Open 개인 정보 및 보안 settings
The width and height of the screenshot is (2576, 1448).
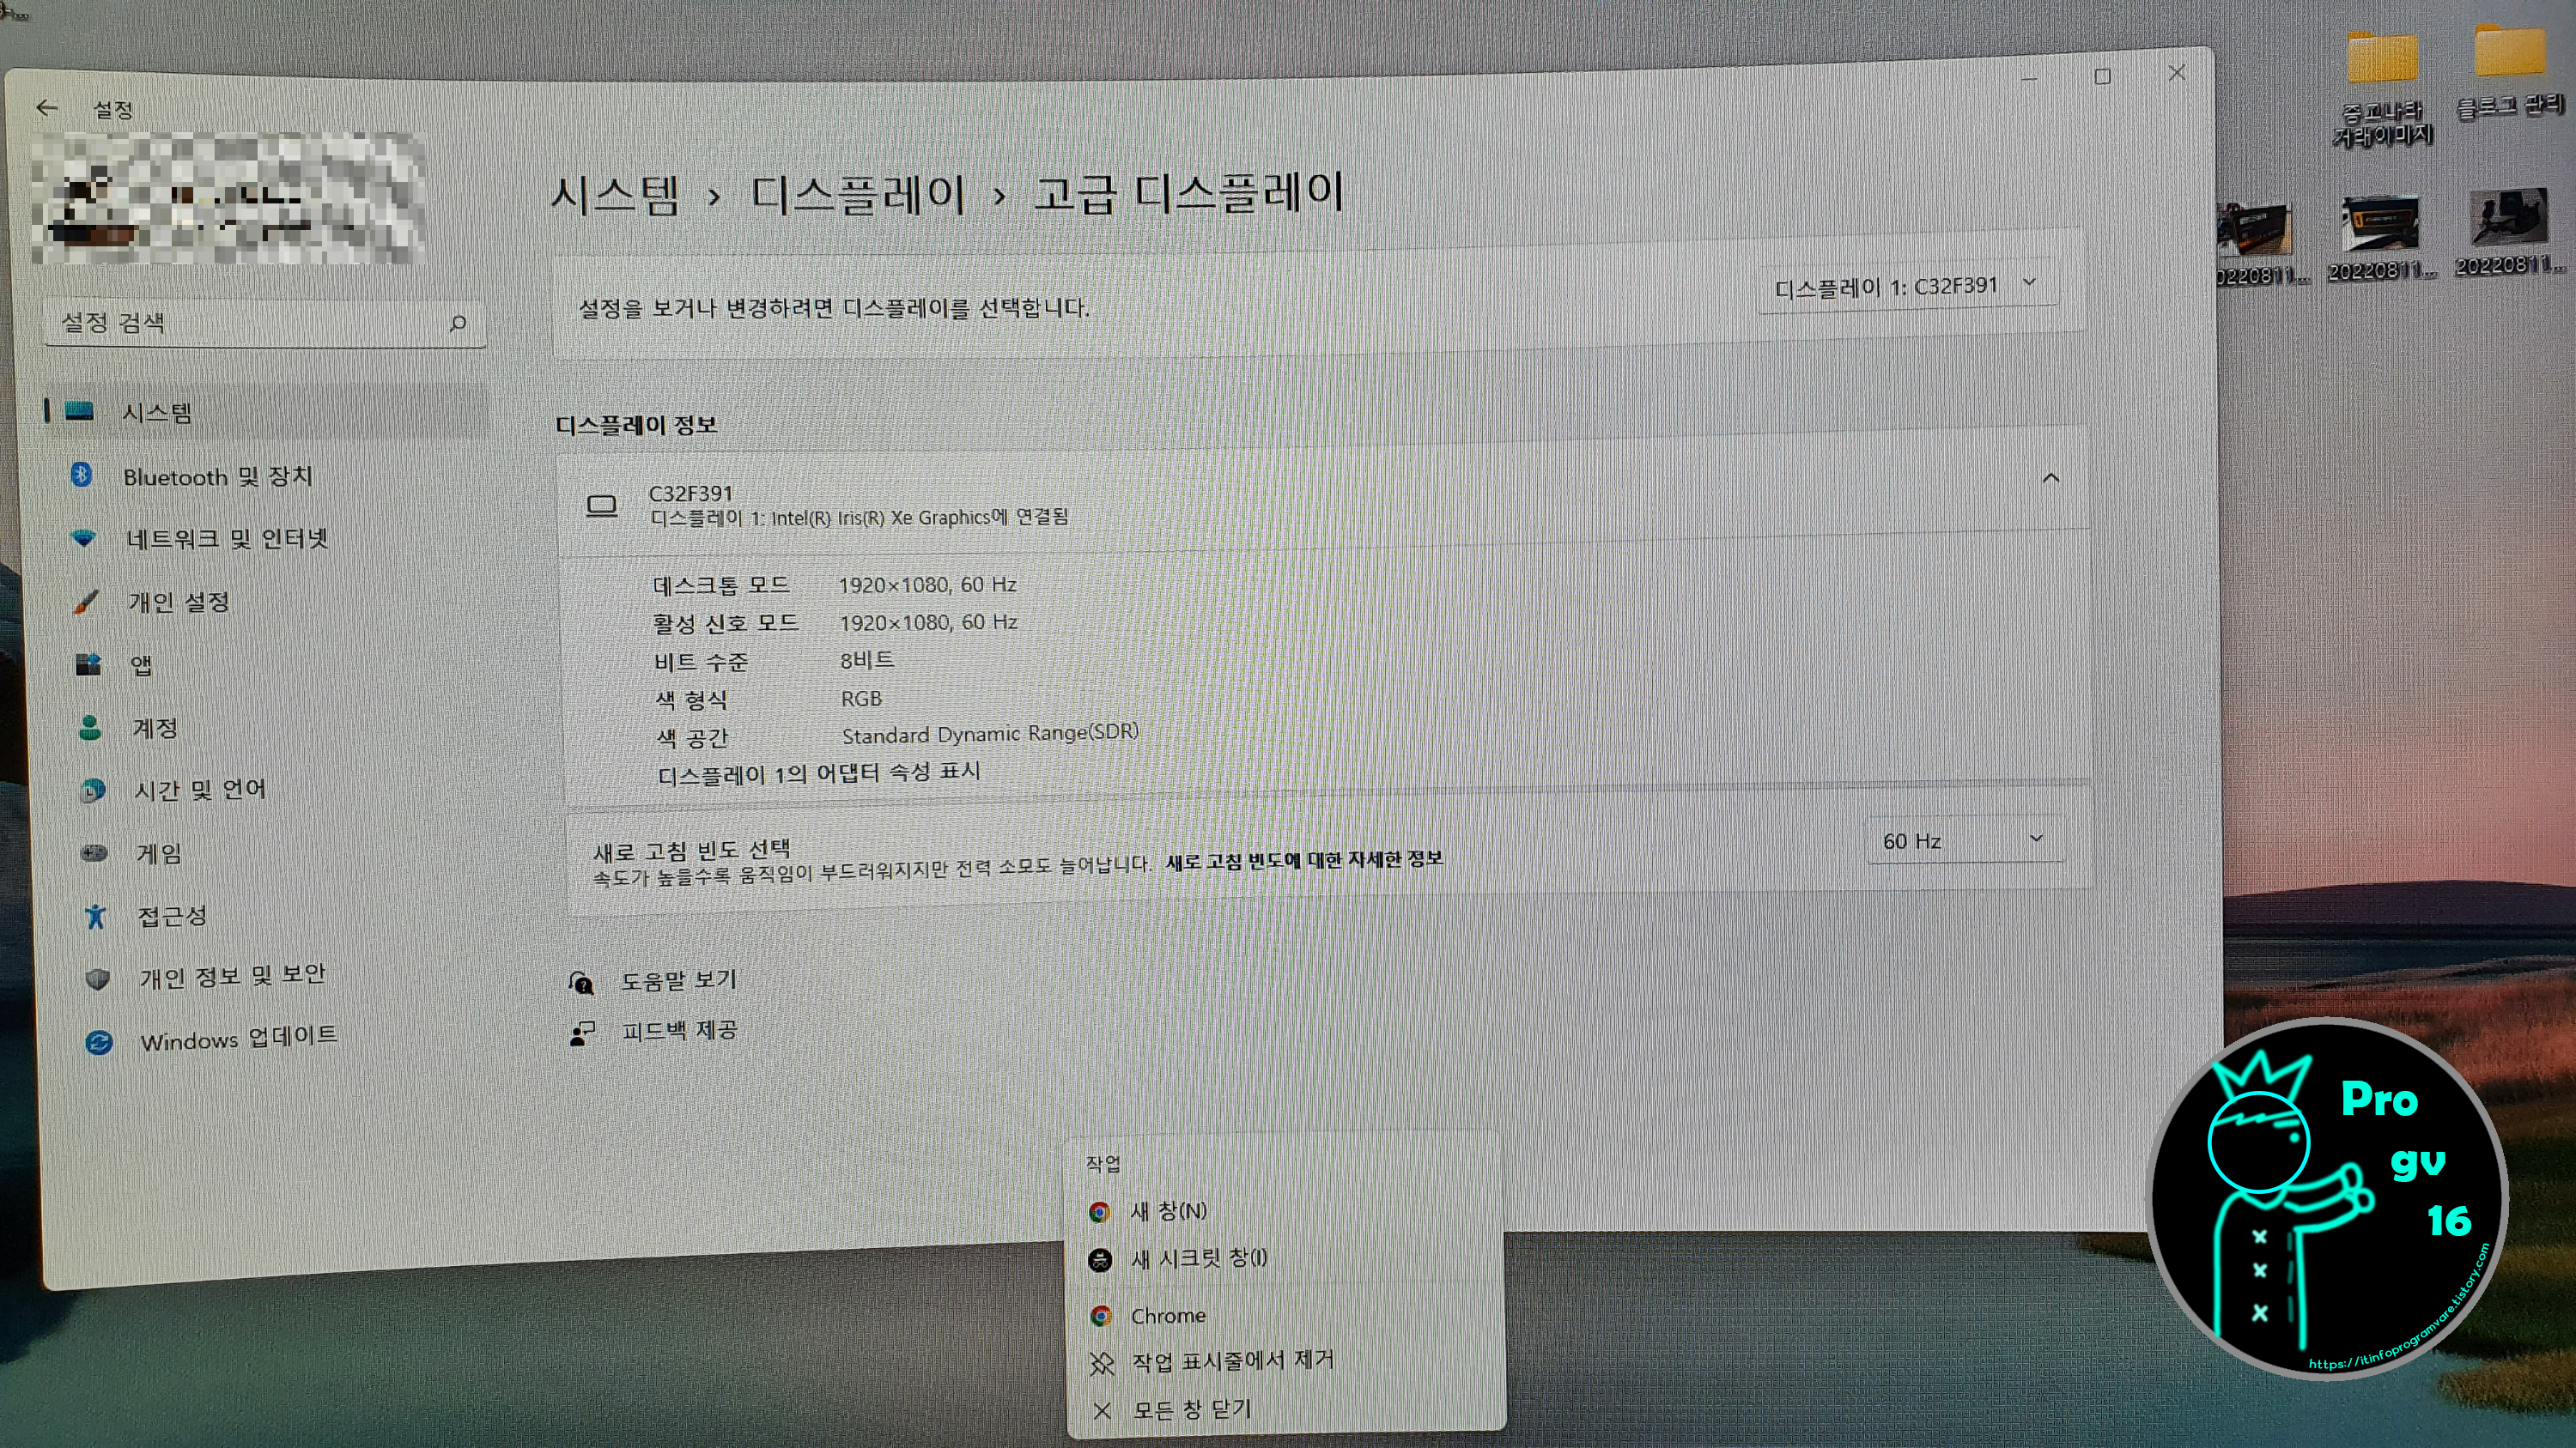(231, 976)
